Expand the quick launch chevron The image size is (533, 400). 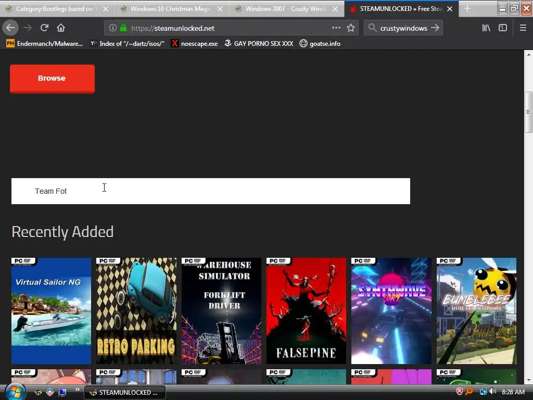pos(77,390)
